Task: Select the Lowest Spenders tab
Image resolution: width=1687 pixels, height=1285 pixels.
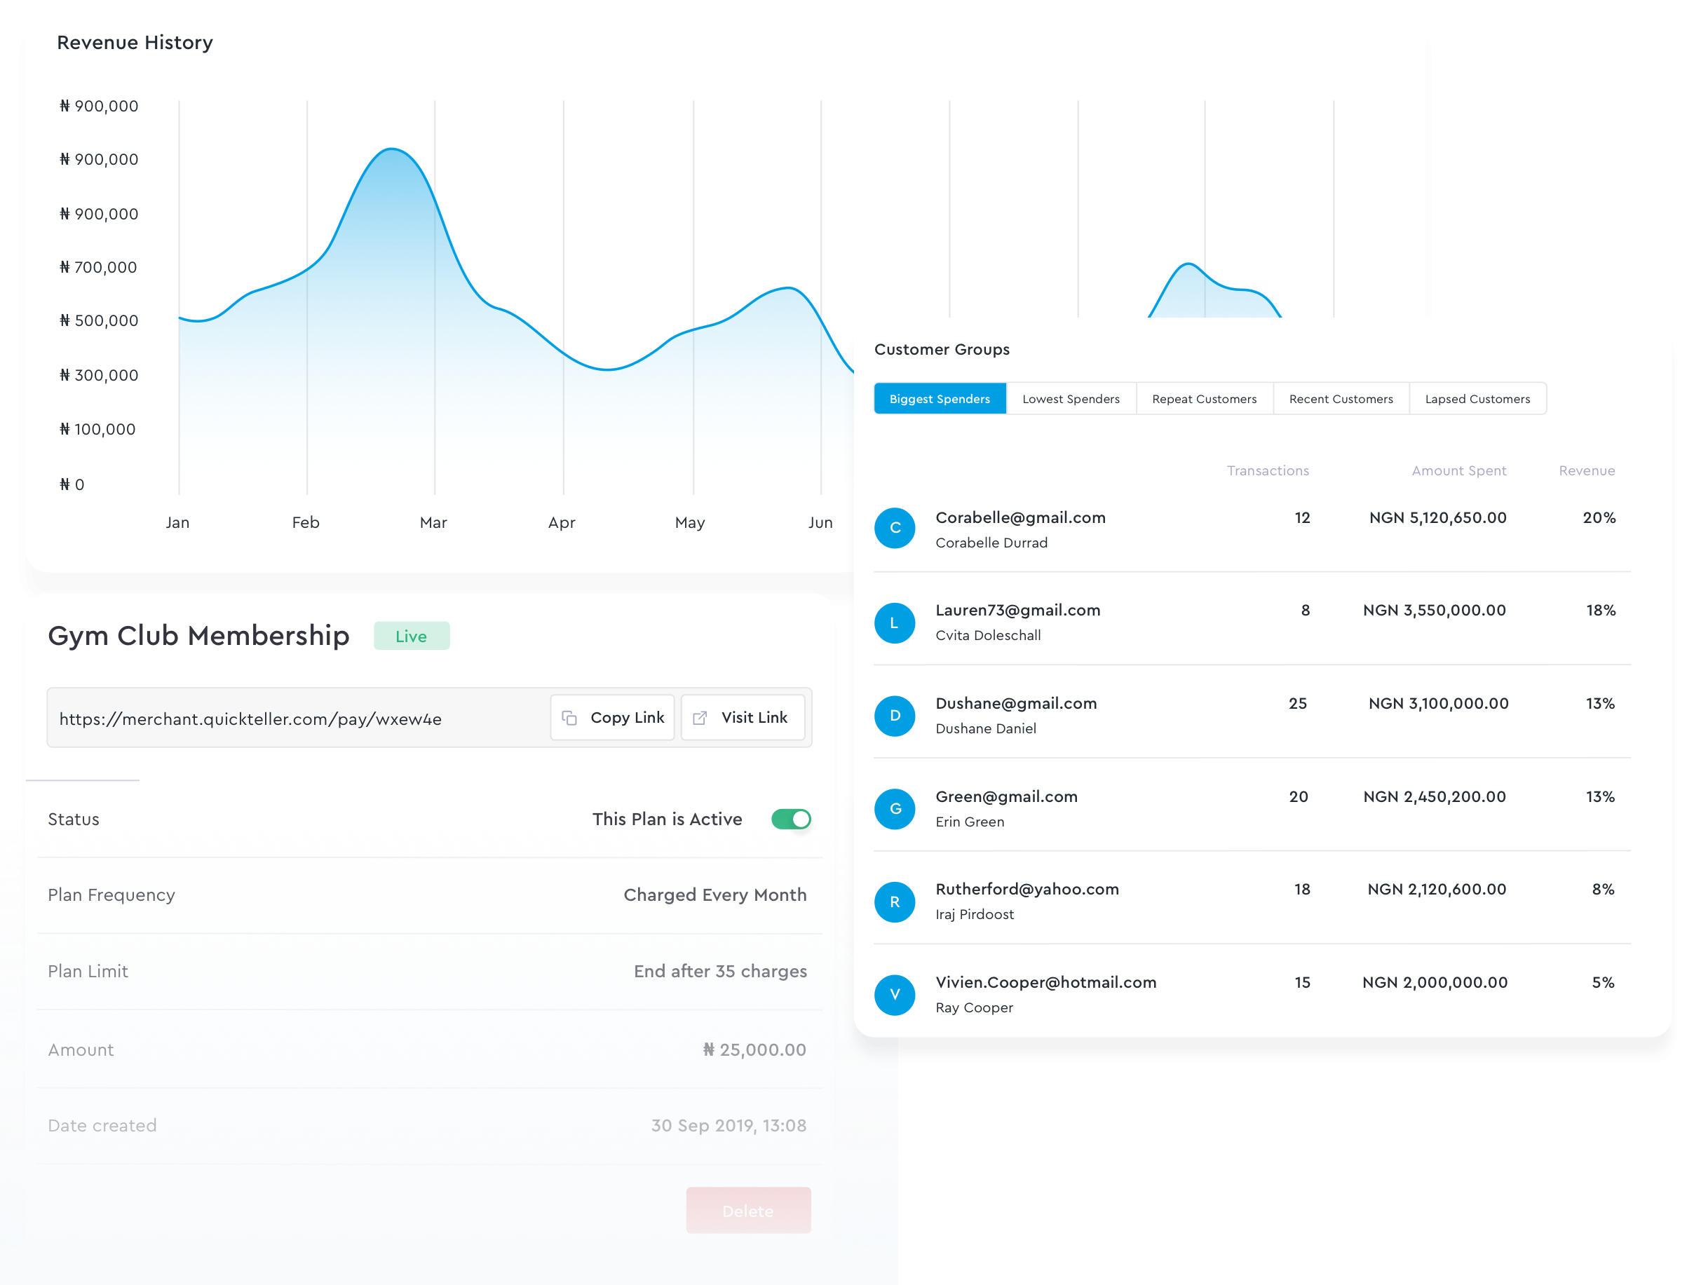Action: (x=1071, y=398)
